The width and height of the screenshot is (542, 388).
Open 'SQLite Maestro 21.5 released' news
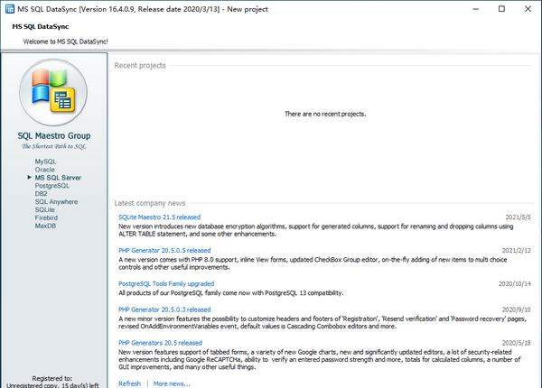[159, 217]
